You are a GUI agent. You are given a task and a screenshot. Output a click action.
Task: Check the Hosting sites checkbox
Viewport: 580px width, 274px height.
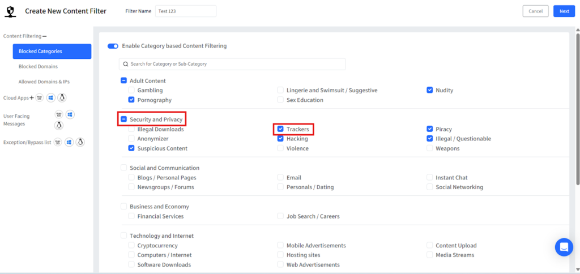pos(280,255)
